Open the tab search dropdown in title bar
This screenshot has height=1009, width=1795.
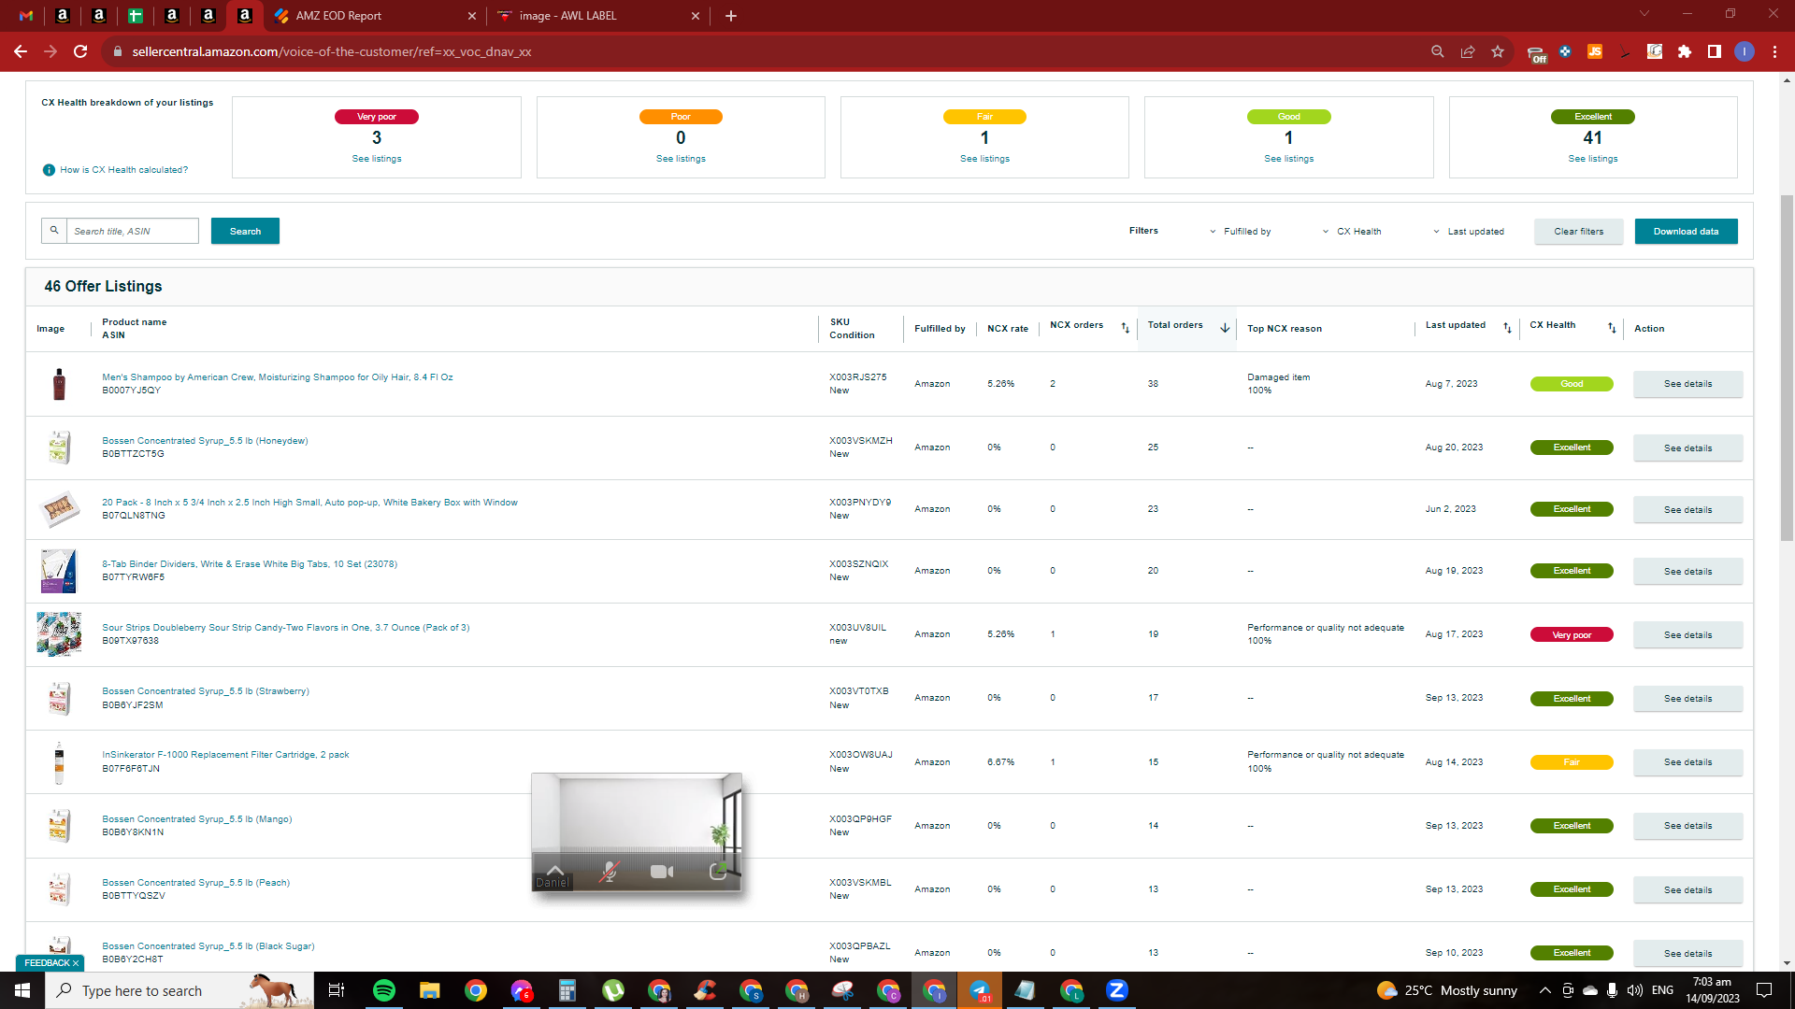(1644, 14)
